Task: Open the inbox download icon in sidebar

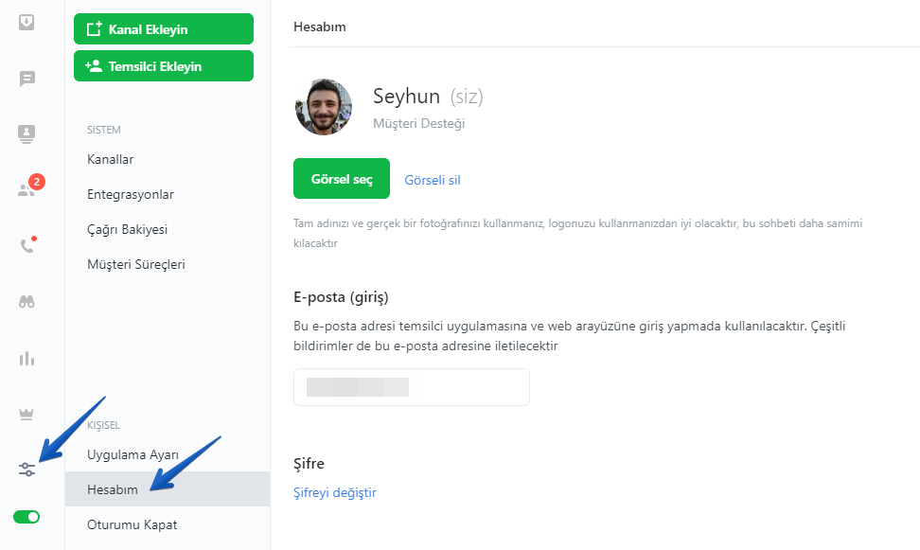Action: [27, 23]
